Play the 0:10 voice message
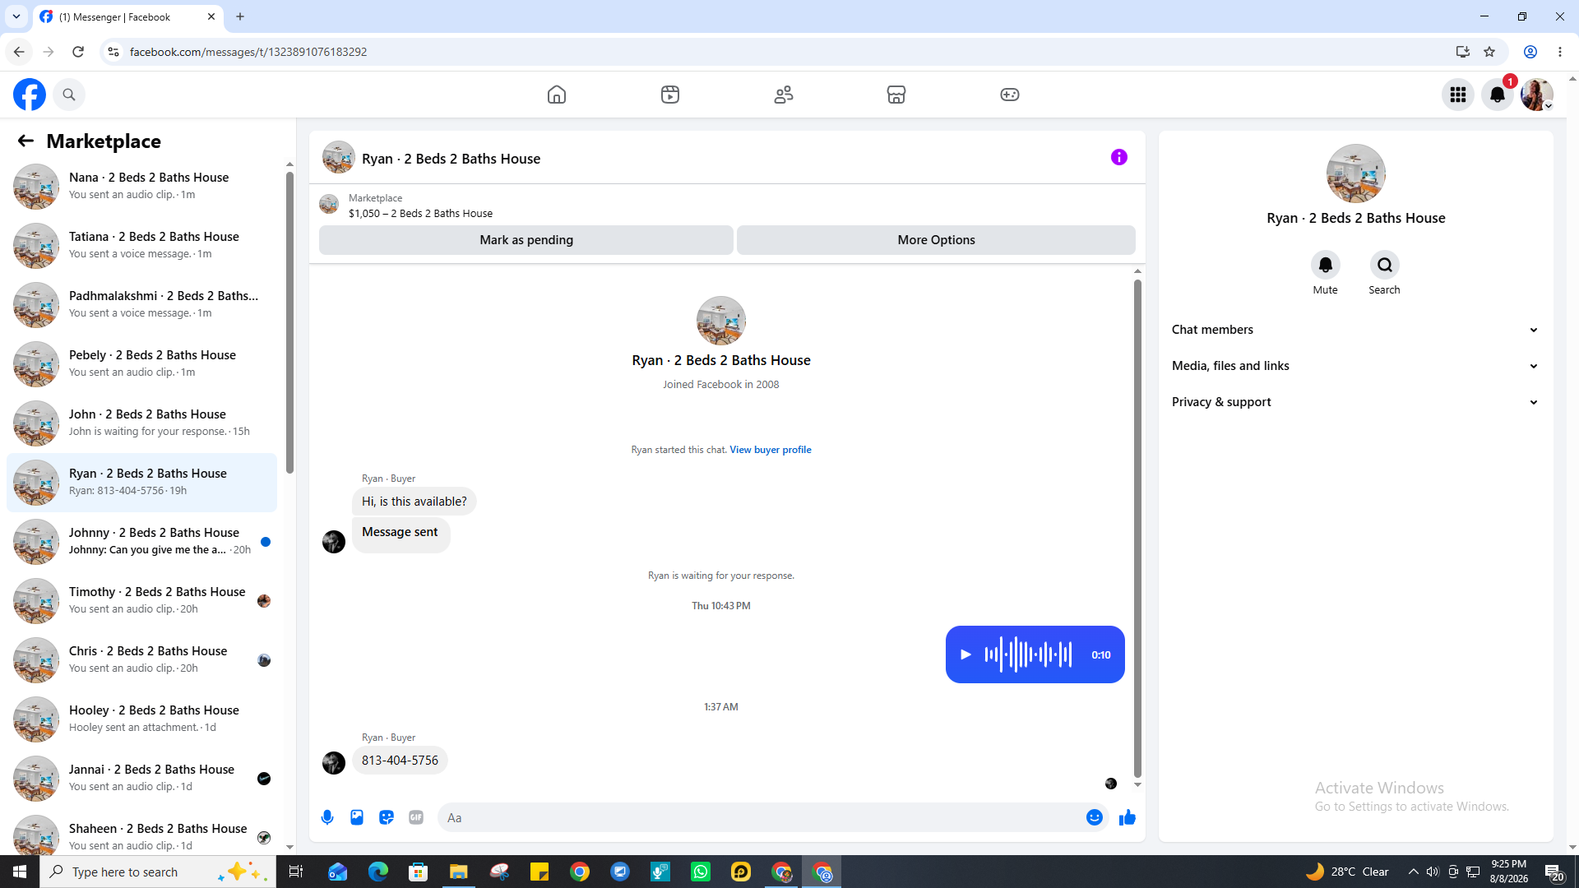 966,654
